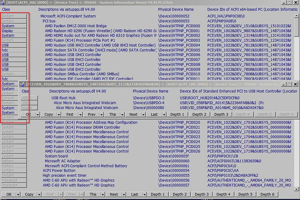Click Next in the main window bottom bar
Screen dimensions: 300x200
point(114,194)
